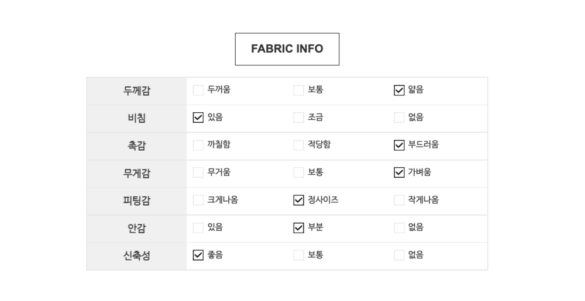Disable the 가벼움 checkbox
585x301 pixels.
tap(399, 172)
